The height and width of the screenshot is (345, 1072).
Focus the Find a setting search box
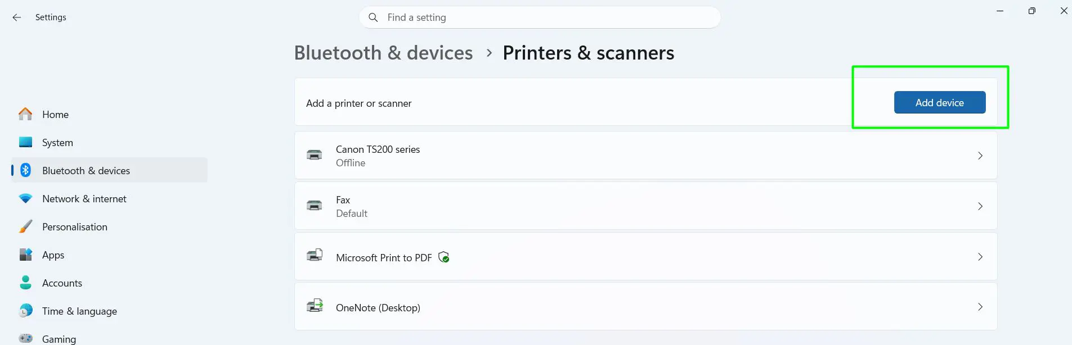tap(540, 17)
